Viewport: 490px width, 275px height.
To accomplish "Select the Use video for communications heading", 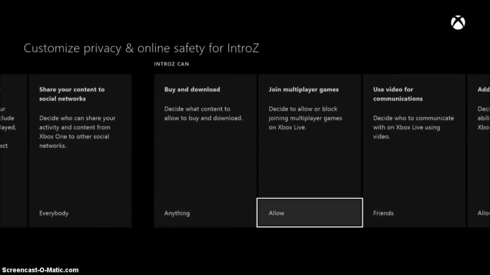I will pyautogui.click(x=398, y=94).
